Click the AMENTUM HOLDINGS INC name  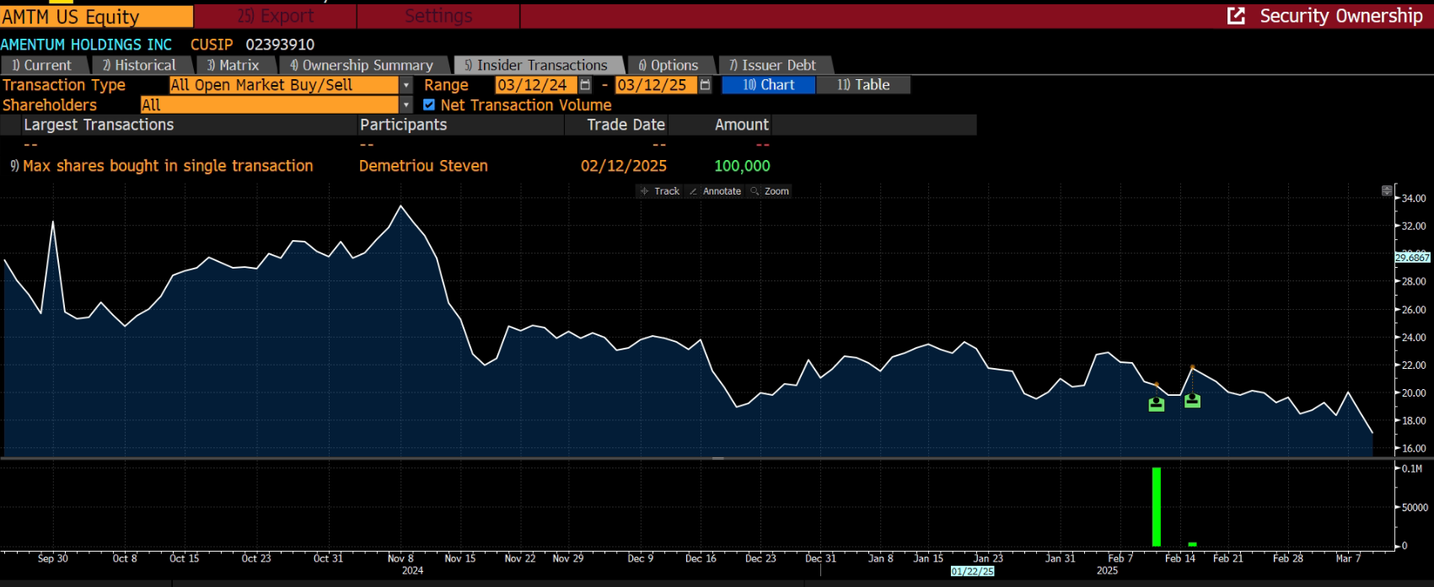click(x=86, y=45)
